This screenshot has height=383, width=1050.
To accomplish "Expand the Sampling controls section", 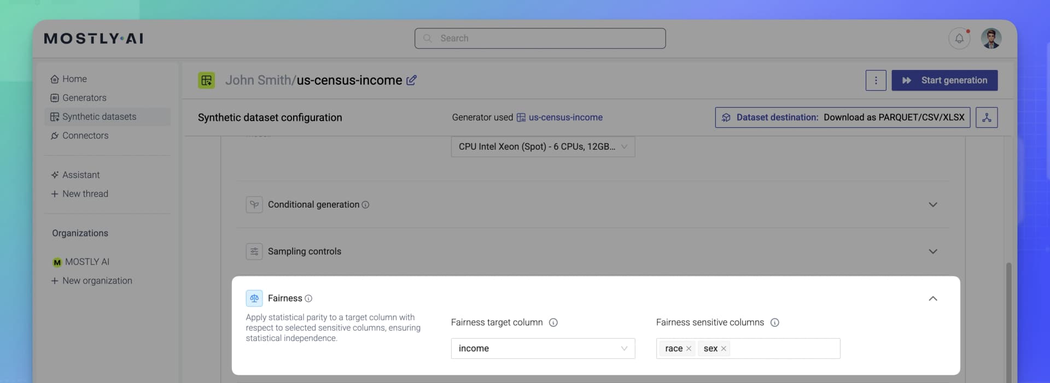I will tap(933, 251).
